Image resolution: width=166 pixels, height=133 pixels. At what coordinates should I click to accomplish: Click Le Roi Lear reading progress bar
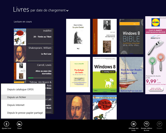[40, 61]
